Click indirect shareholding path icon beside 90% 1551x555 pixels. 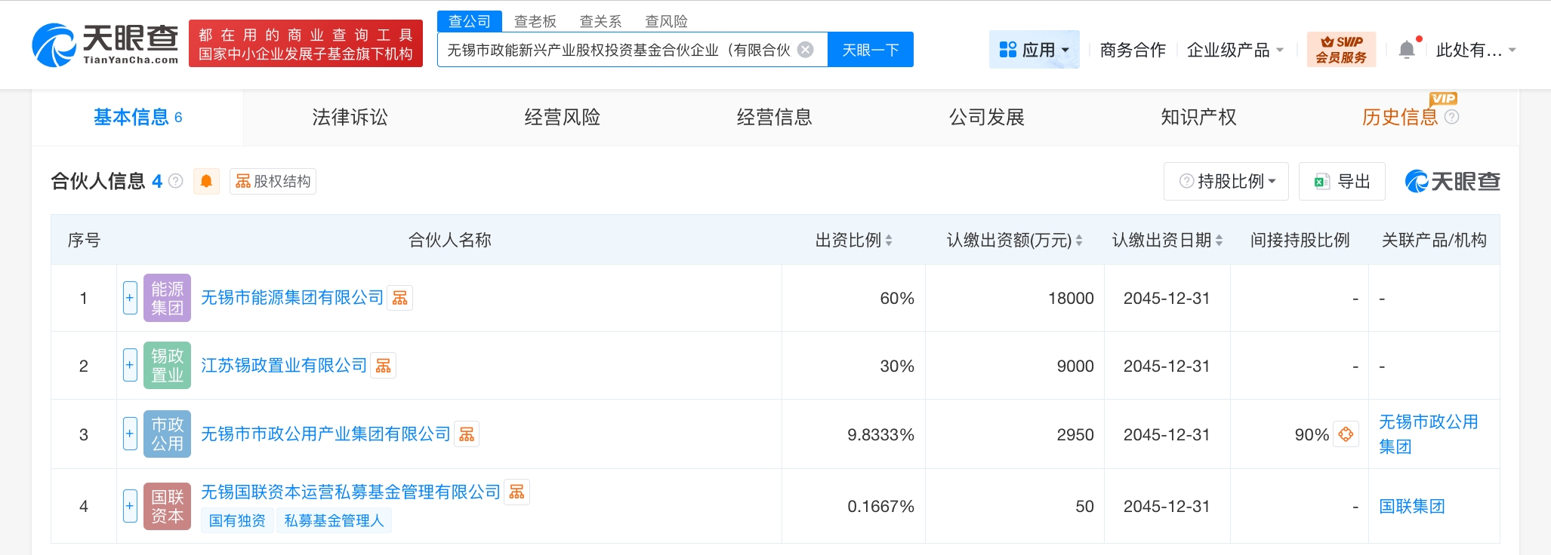pyautogui.click(x=1346, y=434)
